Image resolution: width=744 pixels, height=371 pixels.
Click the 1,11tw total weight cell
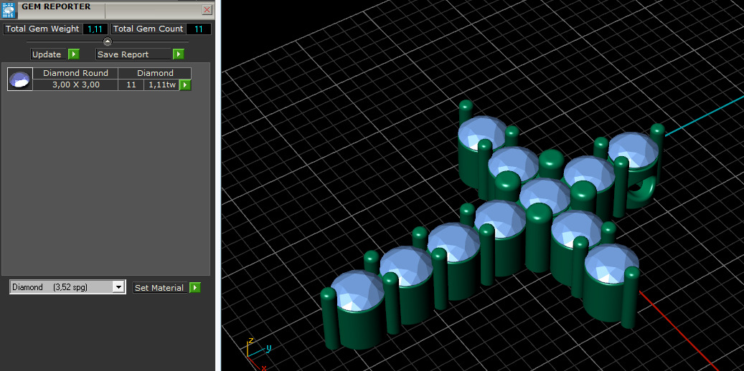tap(162, 85)
